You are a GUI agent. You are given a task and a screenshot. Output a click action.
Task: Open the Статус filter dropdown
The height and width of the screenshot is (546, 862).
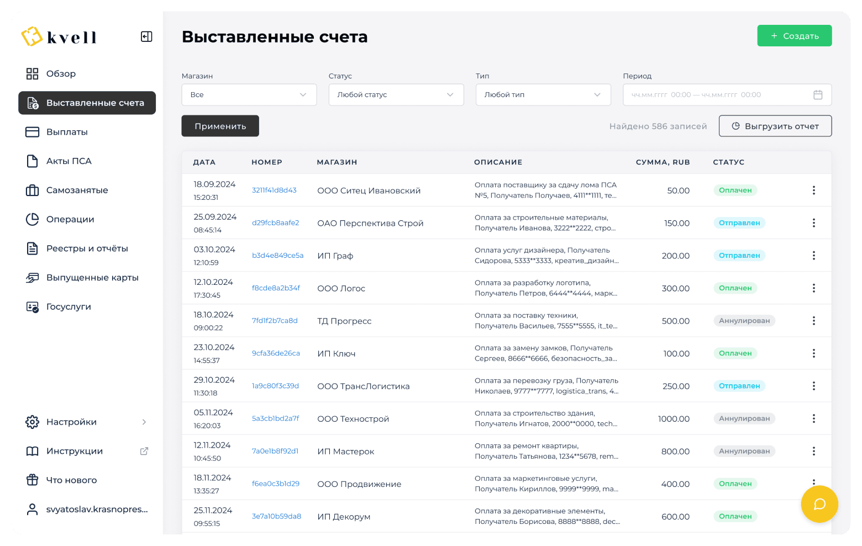[396, 95]
